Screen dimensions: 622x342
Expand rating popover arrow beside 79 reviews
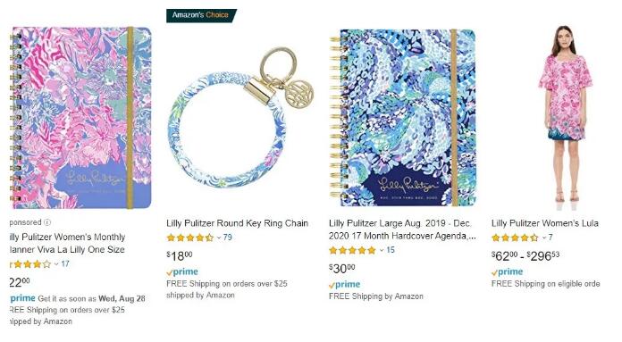point(219,238)
